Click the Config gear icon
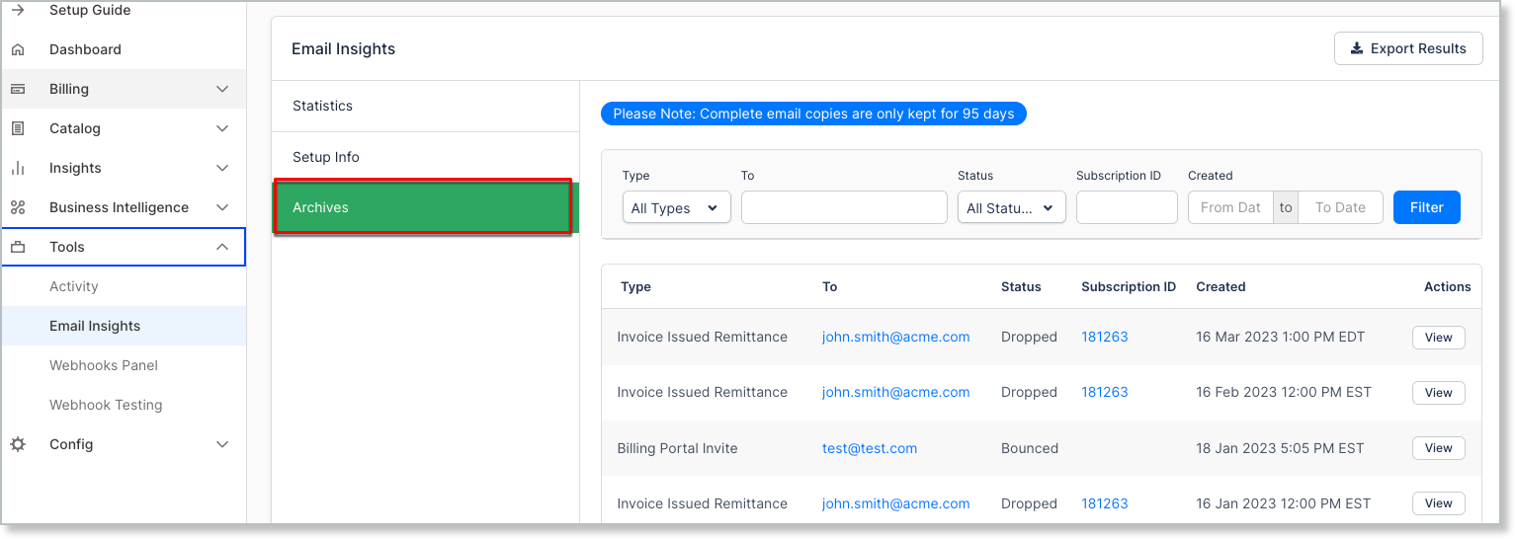 [18, 444]
